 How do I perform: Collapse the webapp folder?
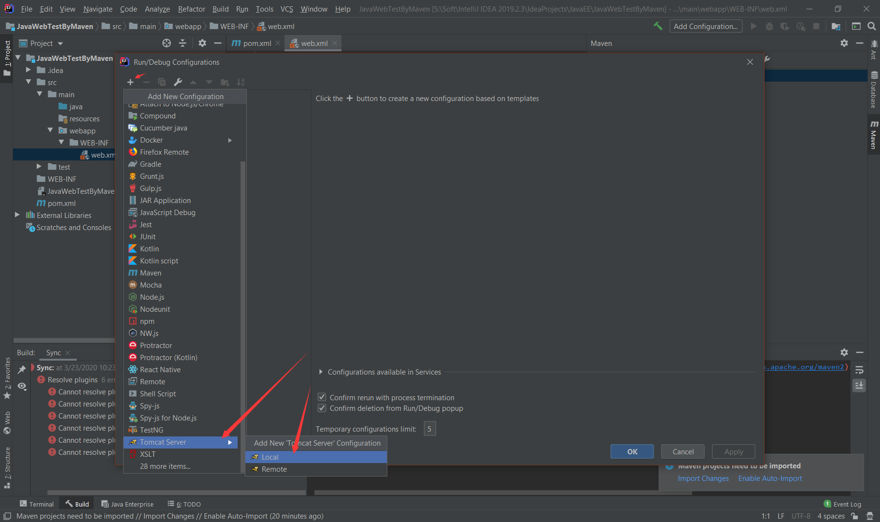[50, 130]
